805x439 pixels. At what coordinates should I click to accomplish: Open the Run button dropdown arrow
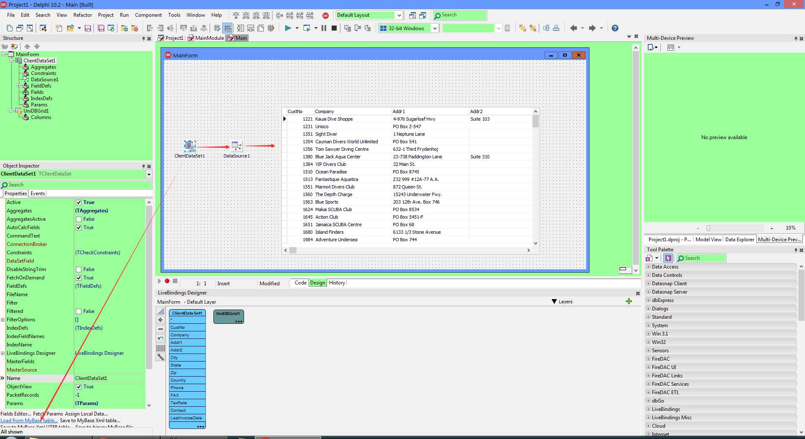click(297, 28)
